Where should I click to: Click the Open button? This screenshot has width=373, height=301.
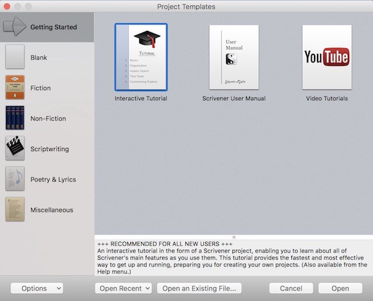[x=340, y=288]
